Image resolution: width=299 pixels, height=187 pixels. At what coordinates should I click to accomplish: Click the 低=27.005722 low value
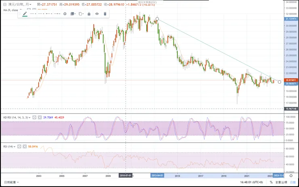(x=92, y=4)
